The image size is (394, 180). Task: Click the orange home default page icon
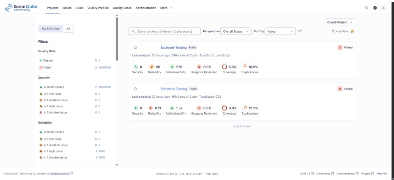click(352, 31)
